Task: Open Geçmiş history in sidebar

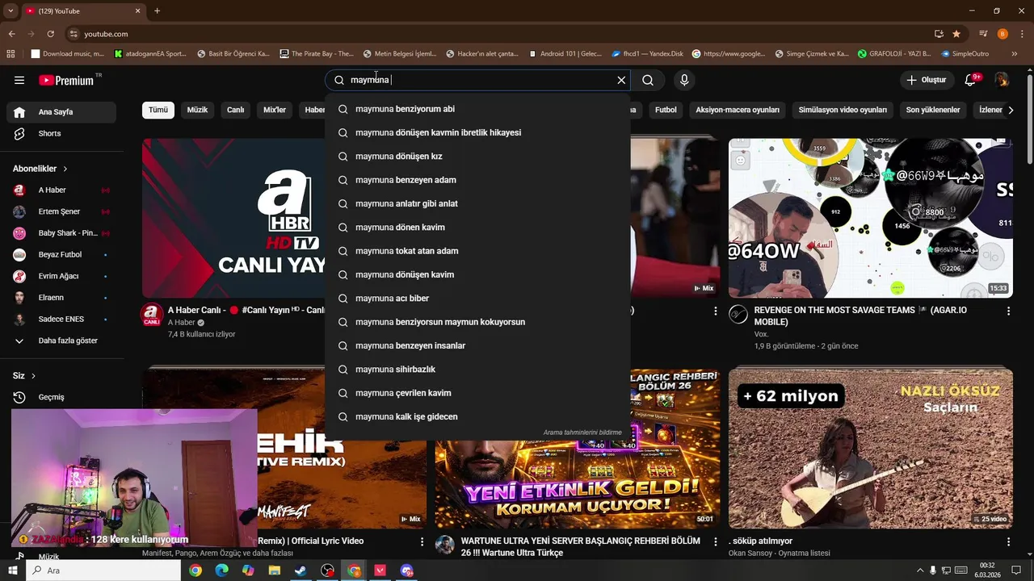Action: [x=61, y=397]
